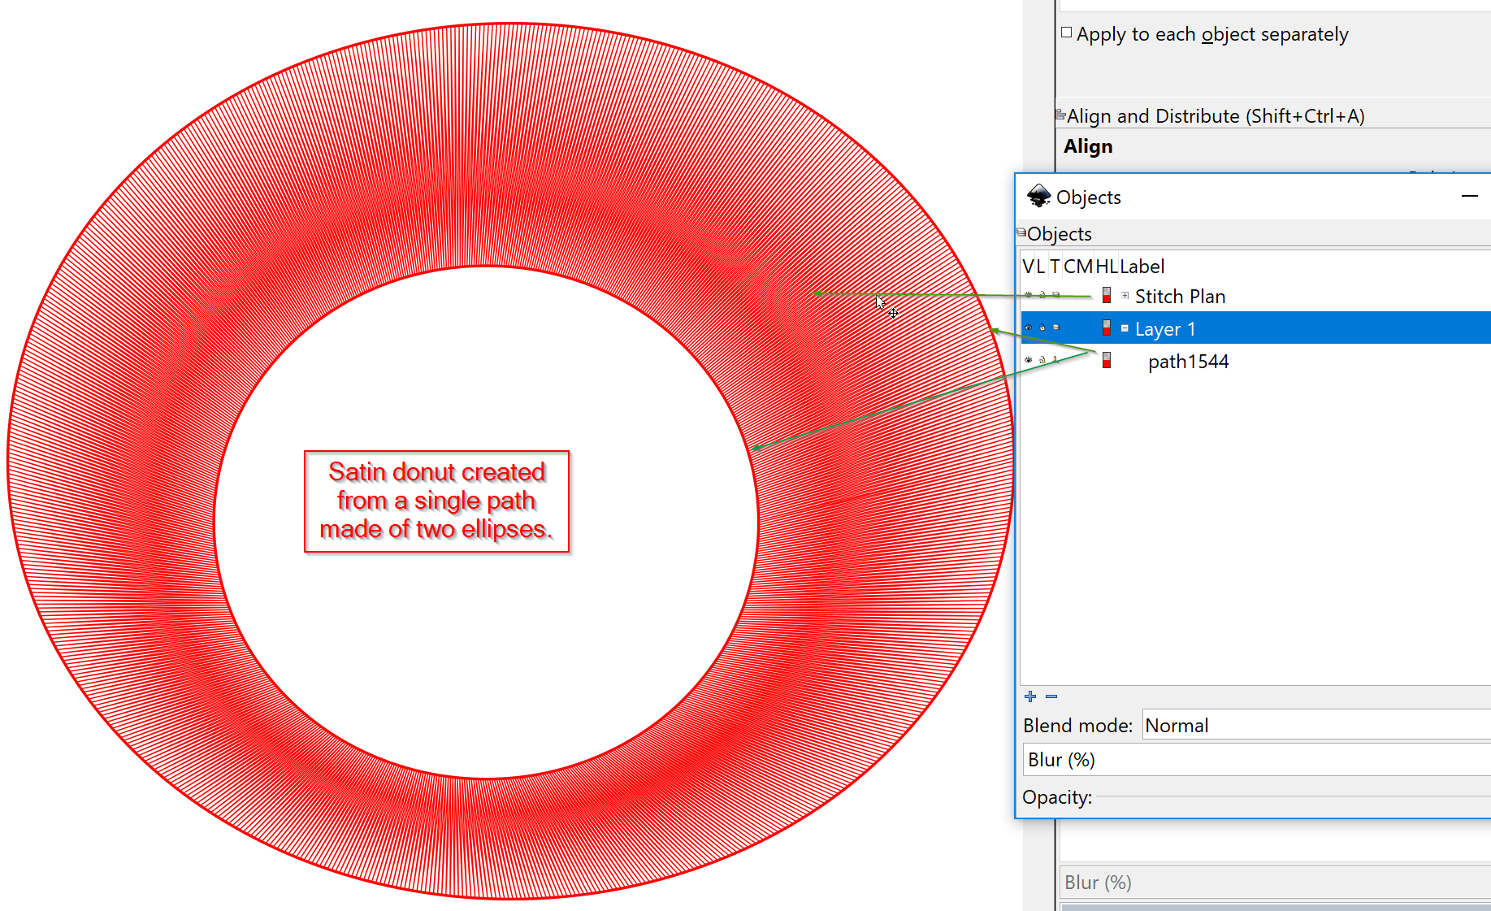Image resolution: width=1491 pixels, height=911 pixels.
Task: Toggle visibility of Stitch Plan layer
Action: pos(1029,295)
